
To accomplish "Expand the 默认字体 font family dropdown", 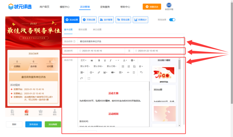I will (x=98, y=66).
